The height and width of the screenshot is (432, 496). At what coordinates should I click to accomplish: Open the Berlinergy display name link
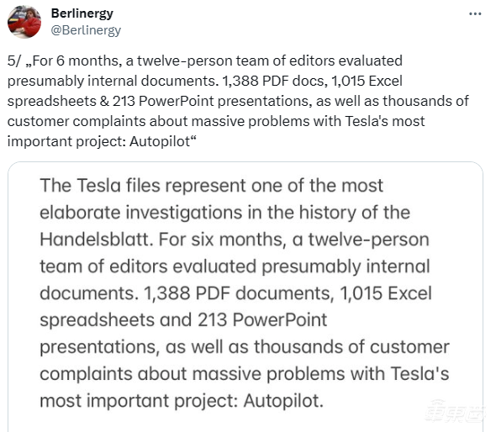pos(82,13)
